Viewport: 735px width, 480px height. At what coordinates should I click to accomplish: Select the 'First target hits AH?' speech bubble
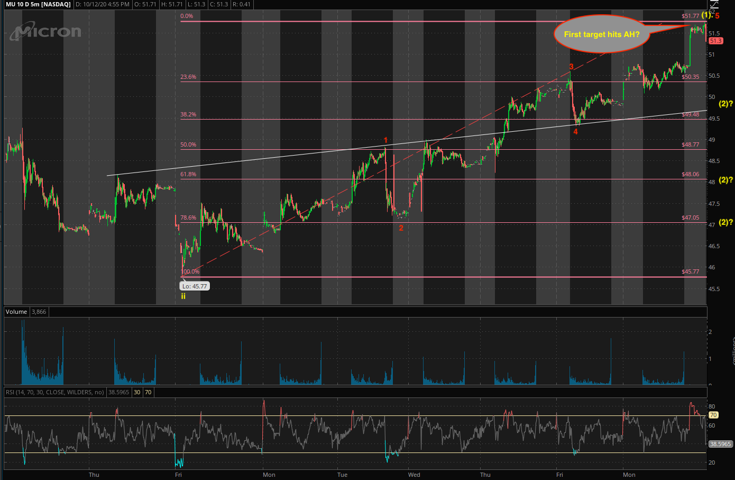coord(602,34)
